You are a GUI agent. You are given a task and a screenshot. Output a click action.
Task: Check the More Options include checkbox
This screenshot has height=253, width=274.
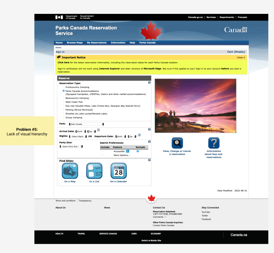(x=102, y=155)
